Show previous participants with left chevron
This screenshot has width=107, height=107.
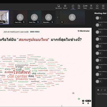(x=11, y=17)
